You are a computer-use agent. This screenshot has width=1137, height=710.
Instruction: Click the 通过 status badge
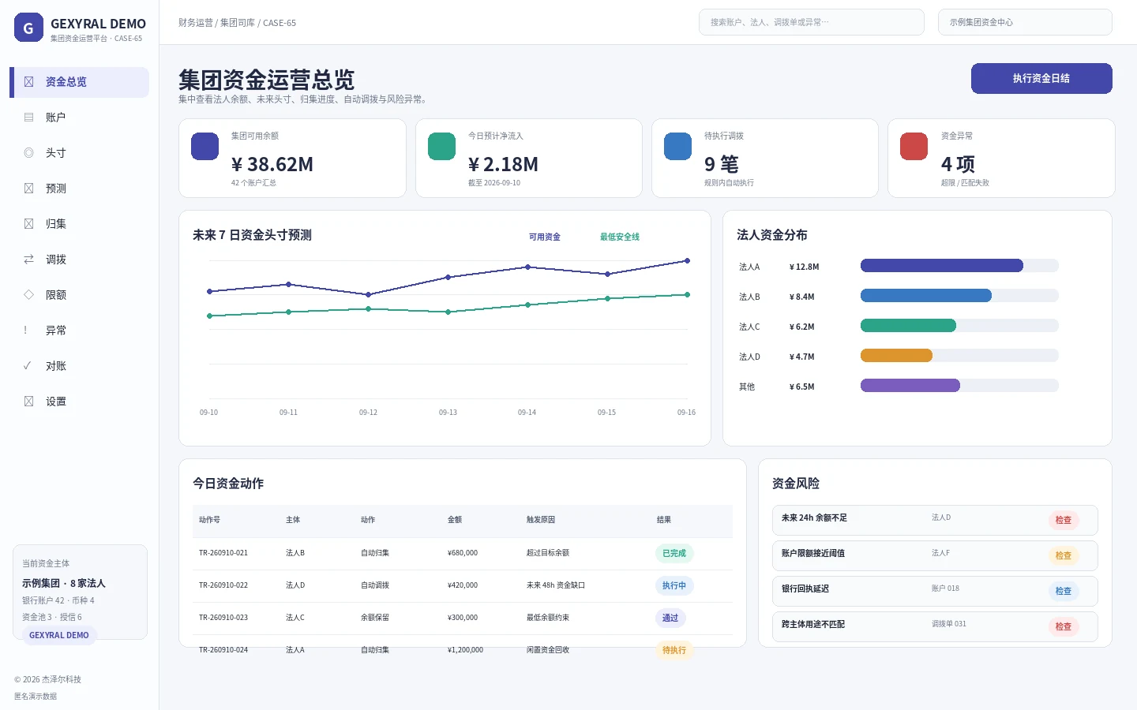pyautogui.click(x=670, y=618)
